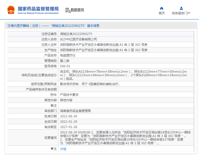The height and width of the screenshot is (158, 199).
Task: Click the 批准日期 label
Action: 50,116
